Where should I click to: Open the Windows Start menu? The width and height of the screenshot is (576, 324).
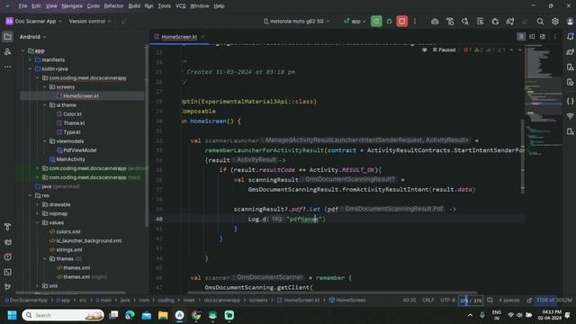pyautogui.click(x=12, y=315)
